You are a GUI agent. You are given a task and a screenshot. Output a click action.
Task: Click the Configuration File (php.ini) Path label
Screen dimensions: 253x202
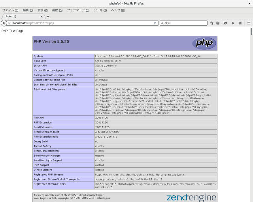pos(53,75)
